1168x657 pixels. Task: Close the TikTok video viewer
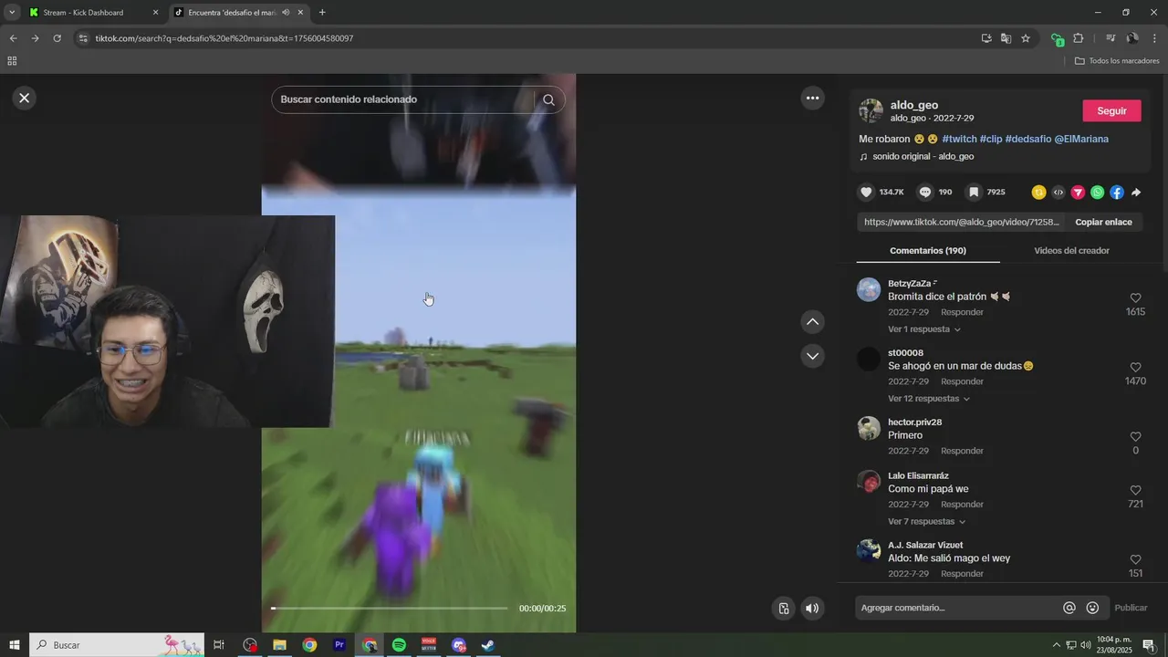coord(25,98)
